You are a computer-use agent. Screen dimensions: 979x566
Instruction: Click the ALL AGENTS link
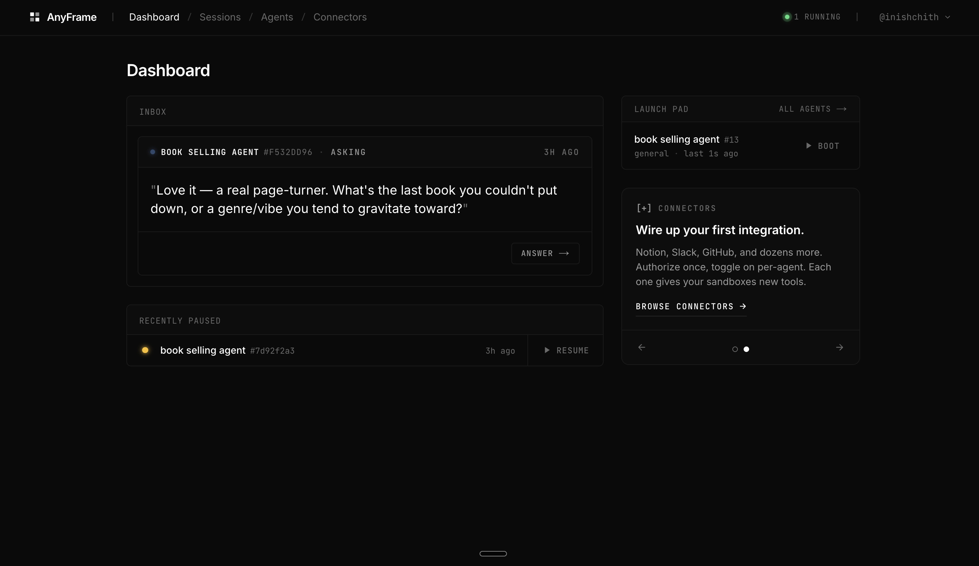coord(813,109)
